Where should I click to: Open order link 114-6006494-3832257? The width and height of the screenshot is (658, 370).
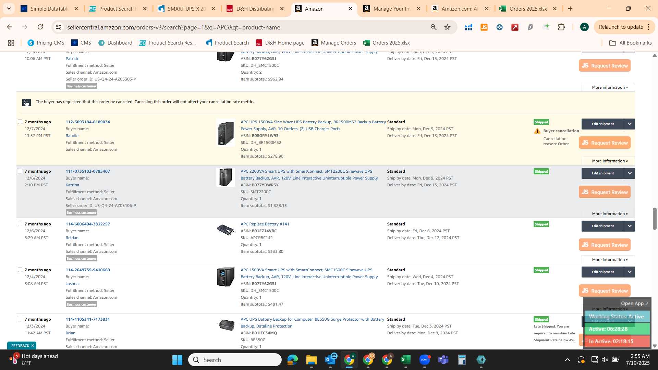click(88, 224)
